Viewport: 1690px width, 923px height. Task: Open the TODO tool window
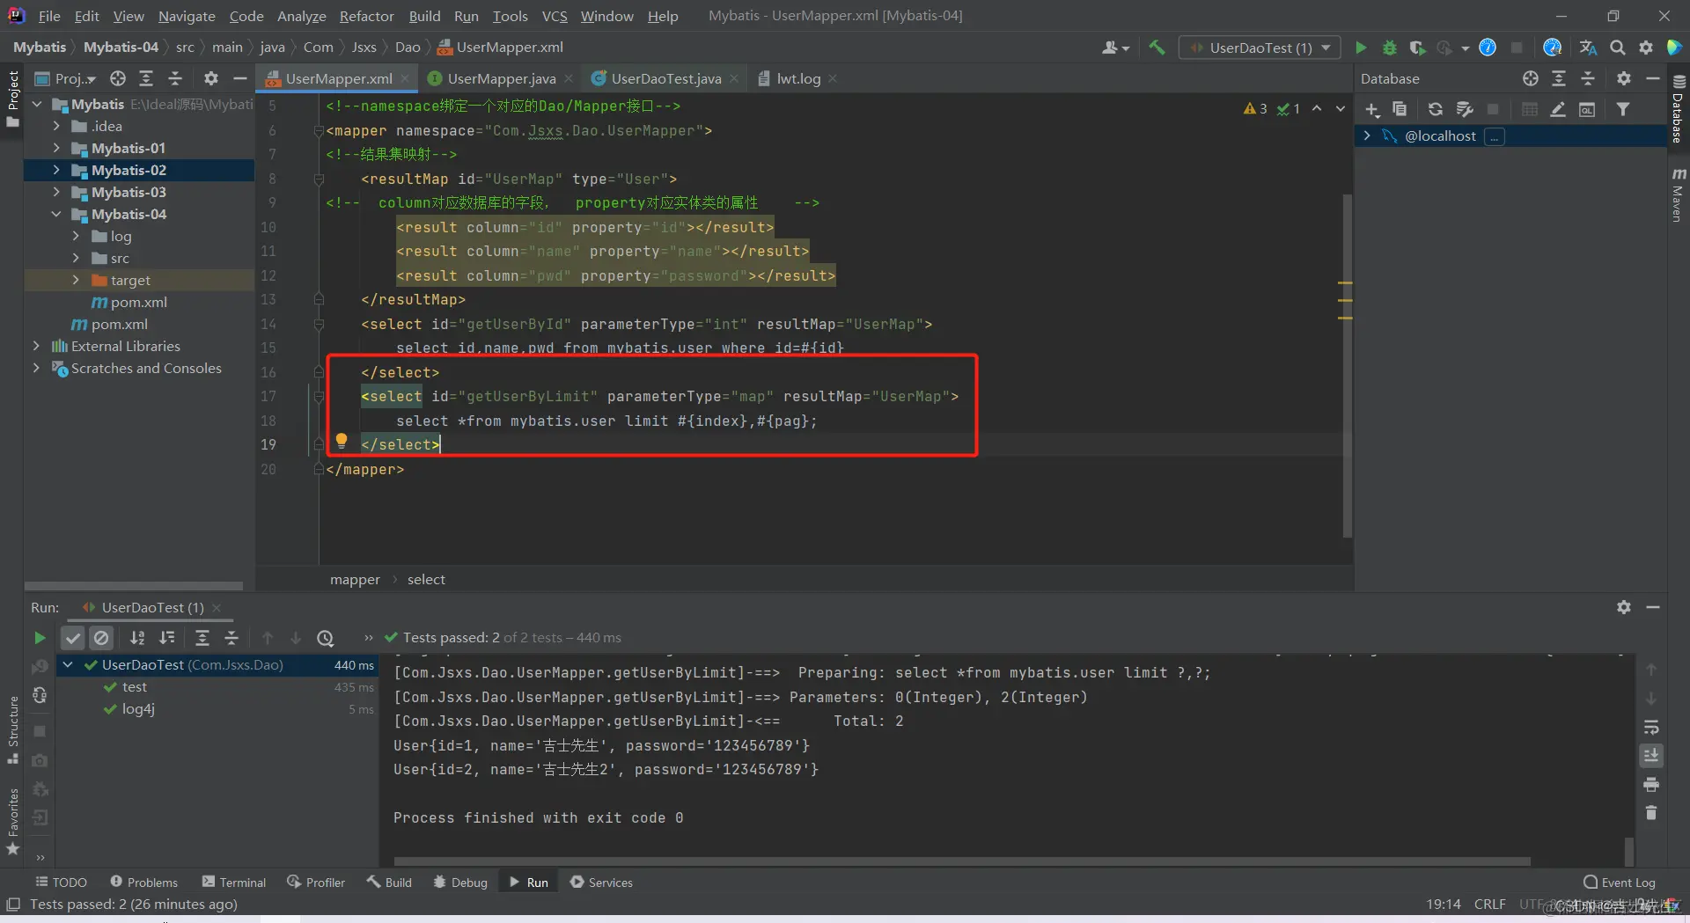click(61, 883)
